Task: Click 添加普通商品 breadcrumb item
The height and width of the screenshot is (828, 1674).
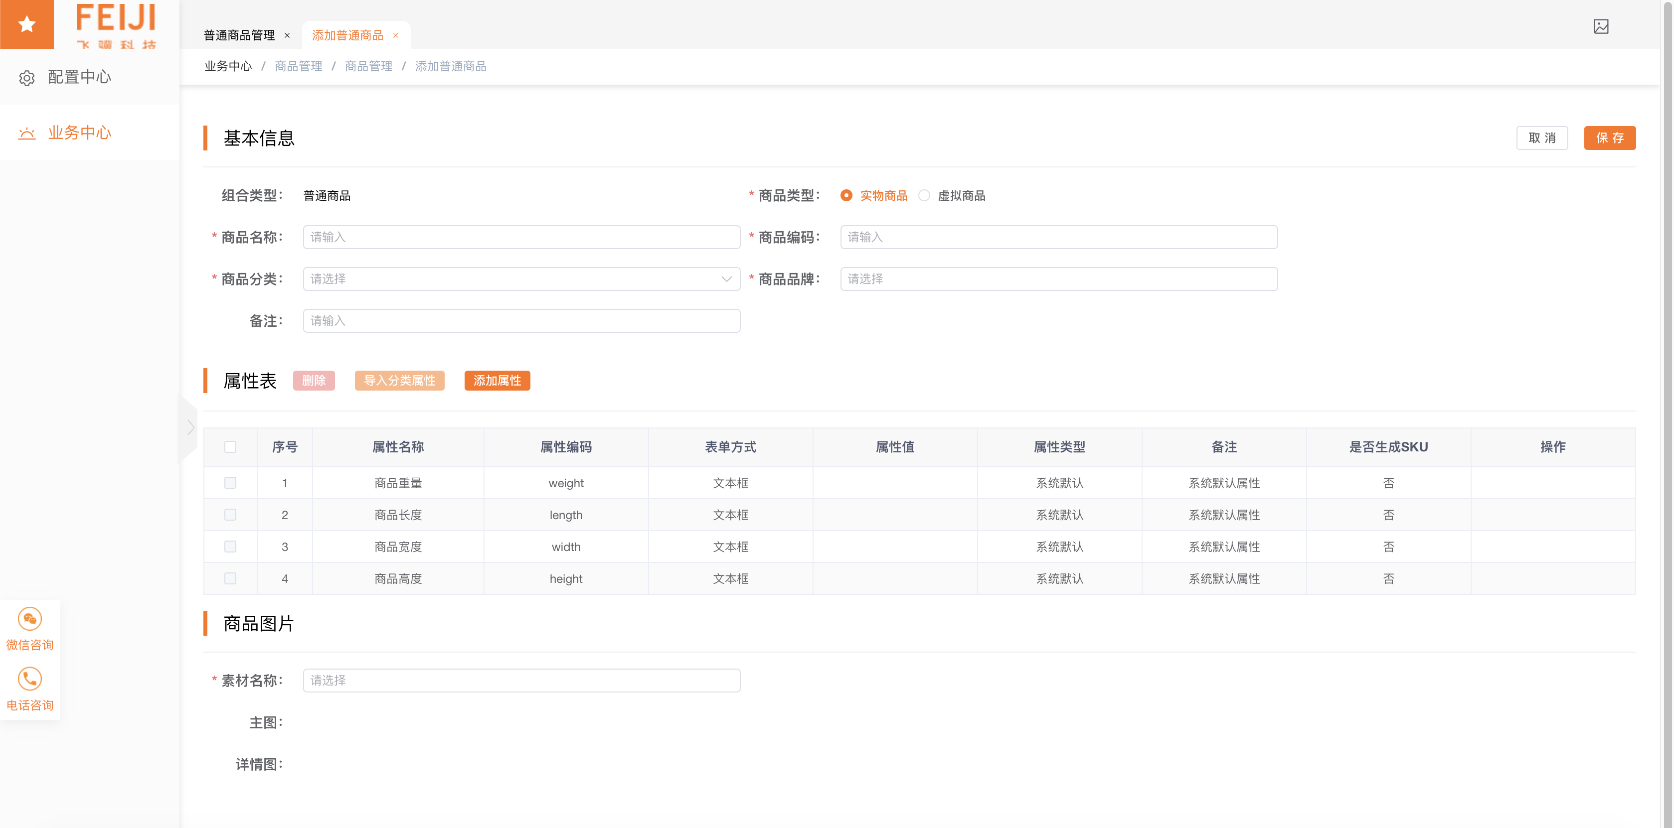Action: [x=450, y=66]
